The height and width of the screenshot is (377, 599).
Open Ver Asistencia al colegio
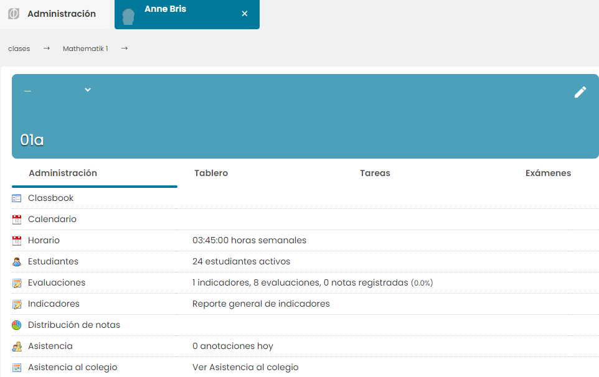tap(245, 367)
